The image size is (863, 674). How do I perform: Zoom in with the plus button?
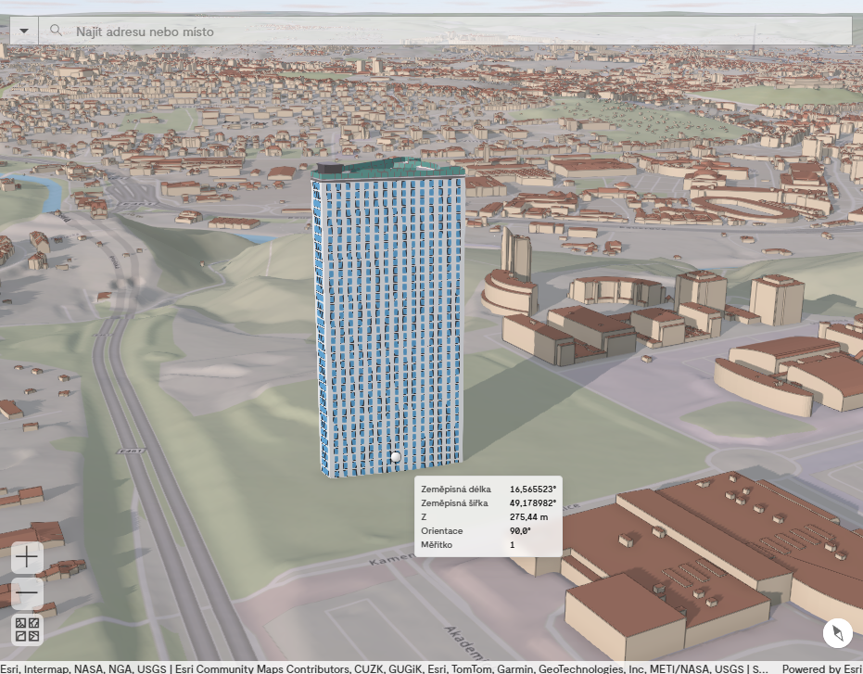27,556
